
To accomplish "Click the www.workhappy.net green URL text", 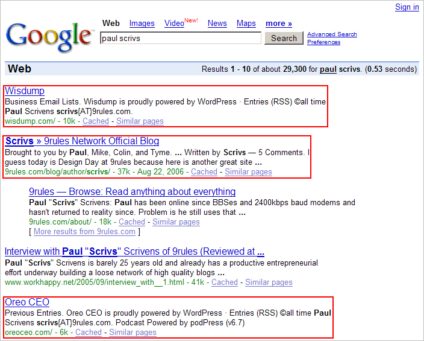I will 95,282.
